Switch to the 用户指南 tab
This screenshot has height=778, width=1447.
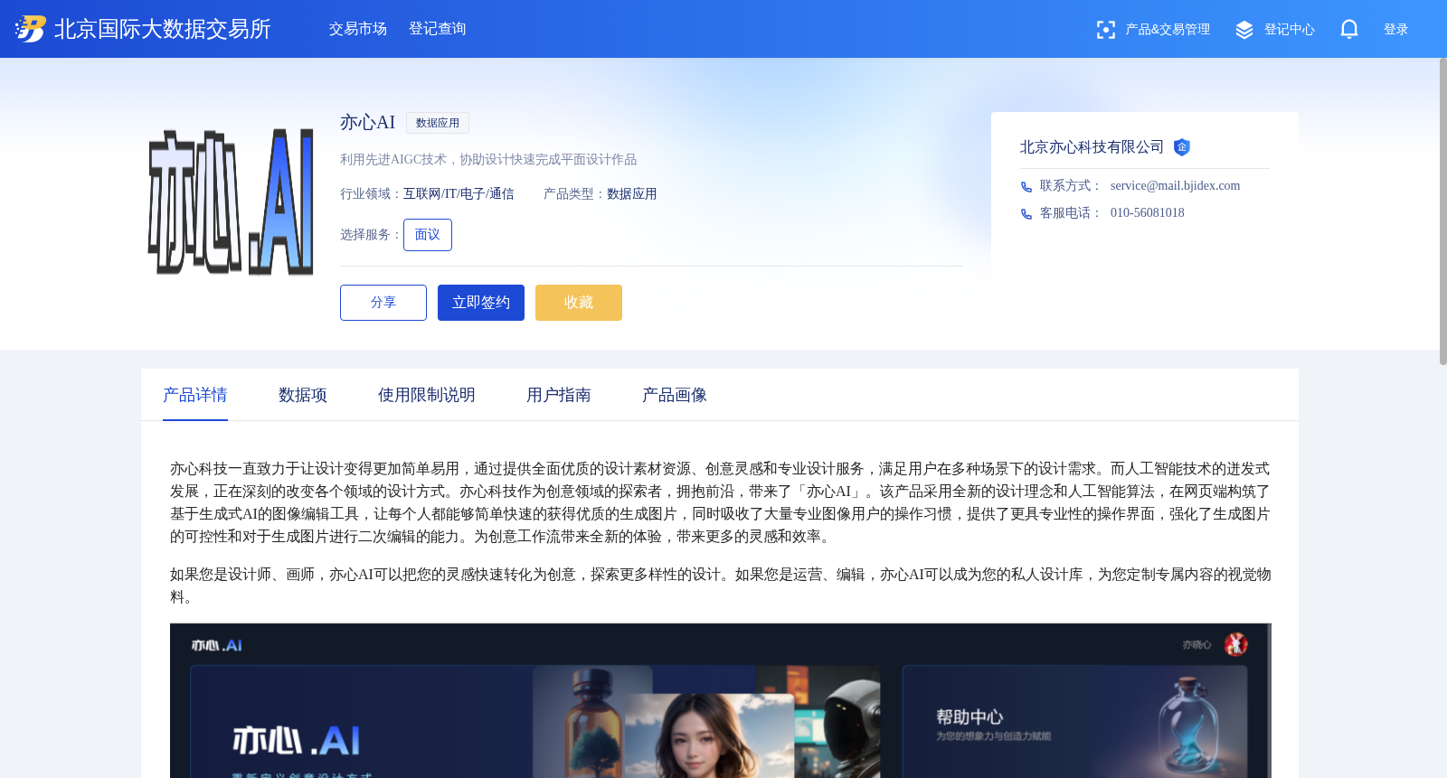(559, 395)
